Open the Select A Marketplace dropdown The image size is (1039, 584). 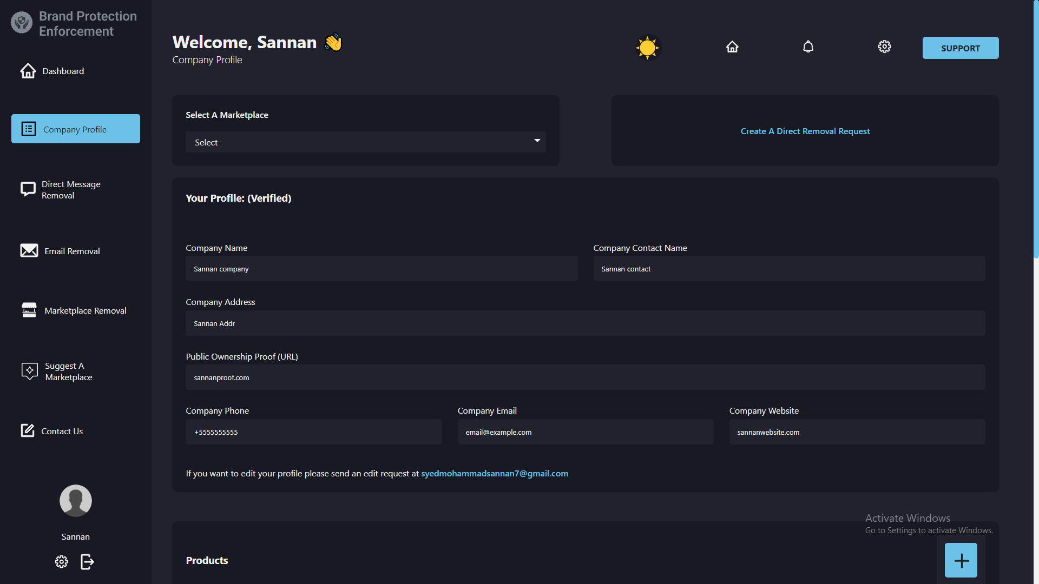[x=366, y=142]
